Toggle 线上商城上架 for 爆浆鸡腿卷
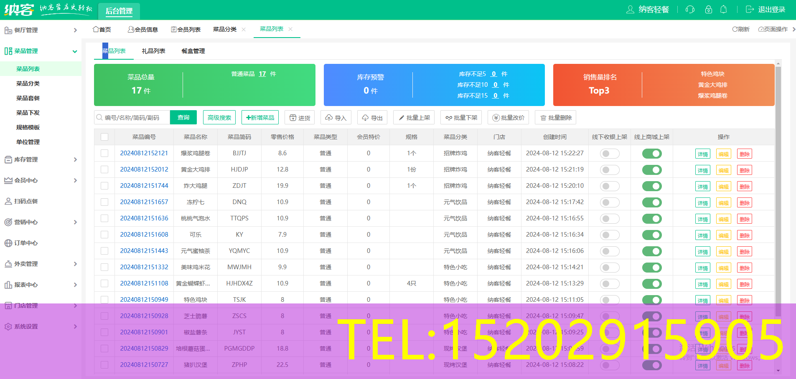This screenshot has height=379, width=796. tap(651, 154)
